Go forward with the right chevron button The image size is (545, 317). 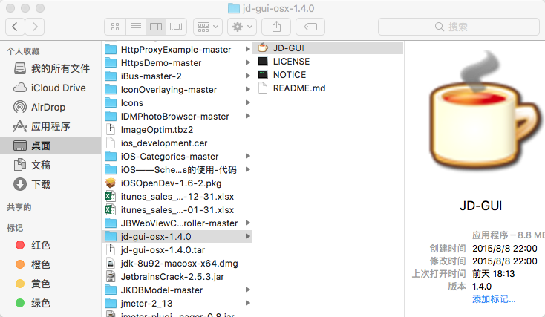pyautogui.click(x=34, y=27)
